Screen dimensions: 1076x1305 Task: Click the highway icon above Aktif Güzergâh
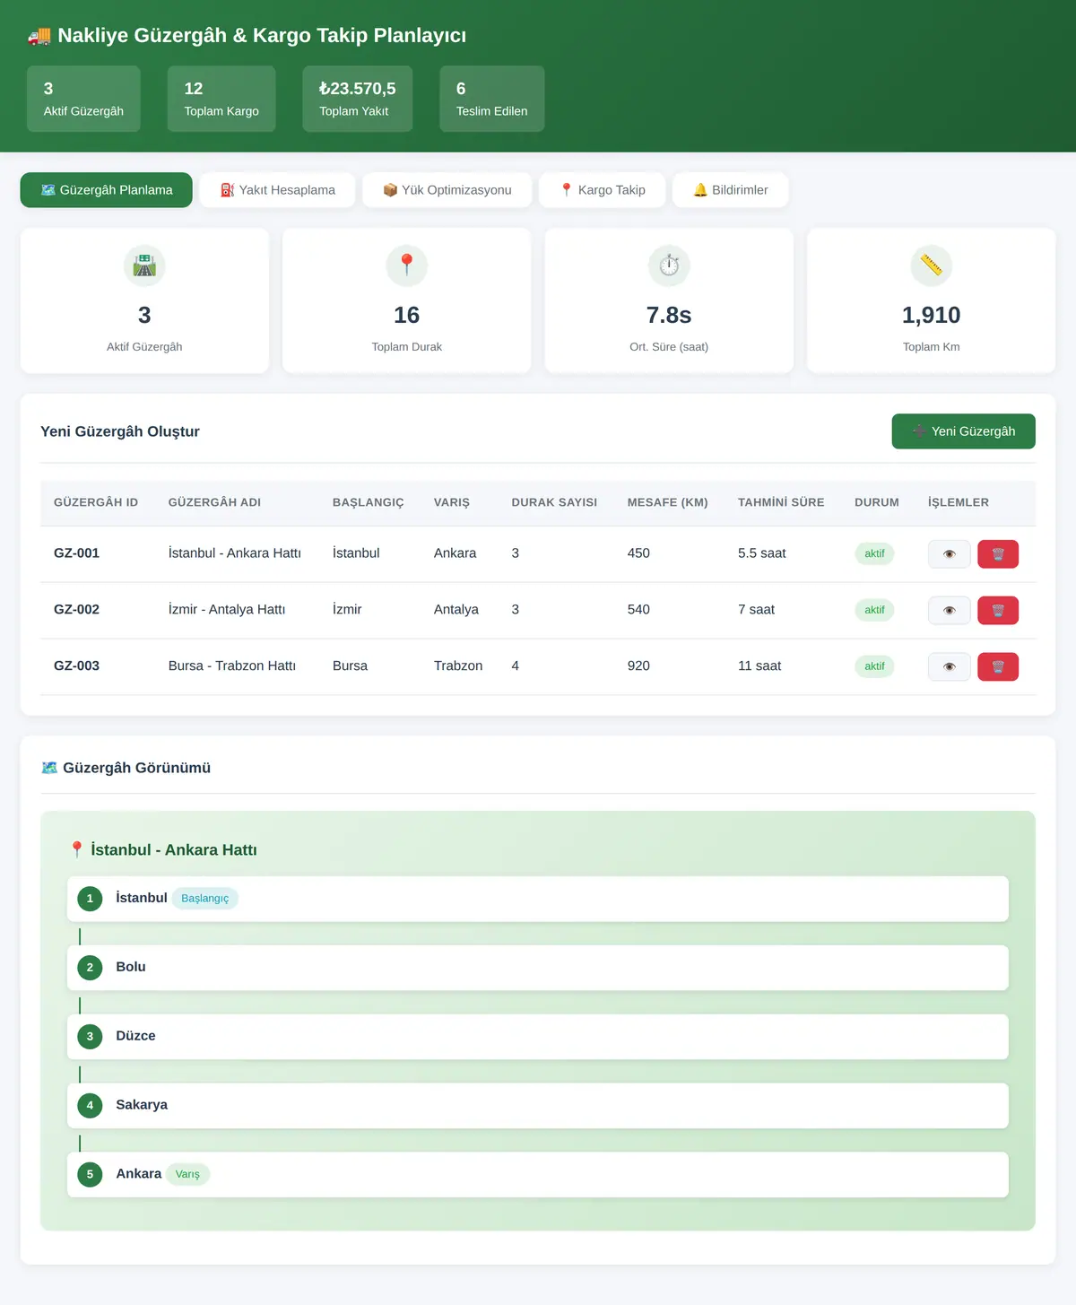pyautogui.click(x=144, y=265)
